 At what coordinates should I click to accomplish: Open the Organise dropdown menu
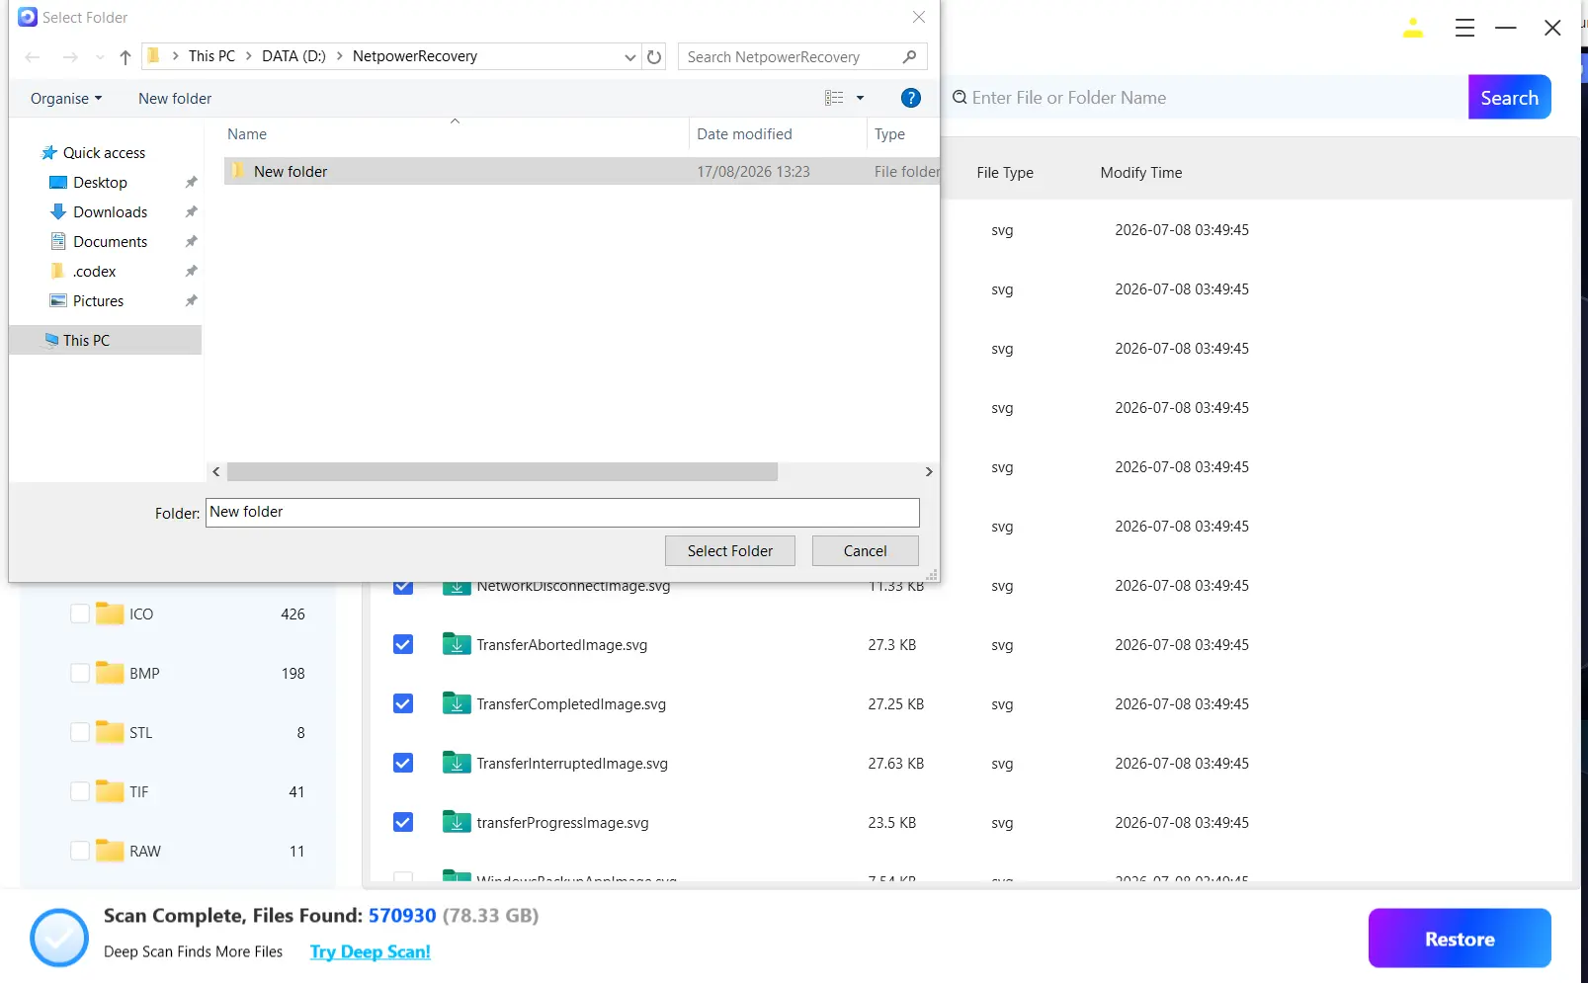(66, 99)
